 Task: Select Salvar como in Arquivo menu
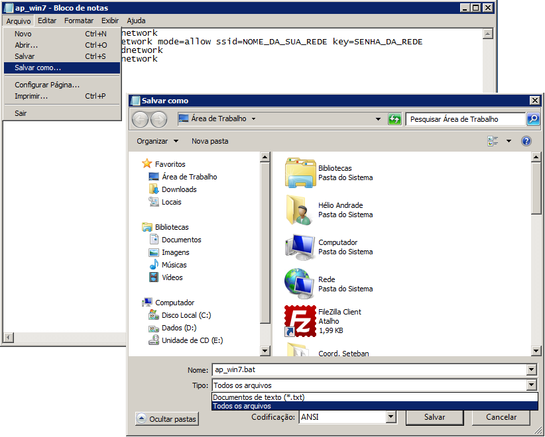click(x=38, y=68)
